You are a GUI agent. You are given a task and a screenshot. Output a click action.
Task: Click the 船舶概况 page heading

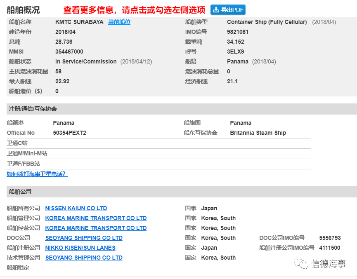point(23,10)
